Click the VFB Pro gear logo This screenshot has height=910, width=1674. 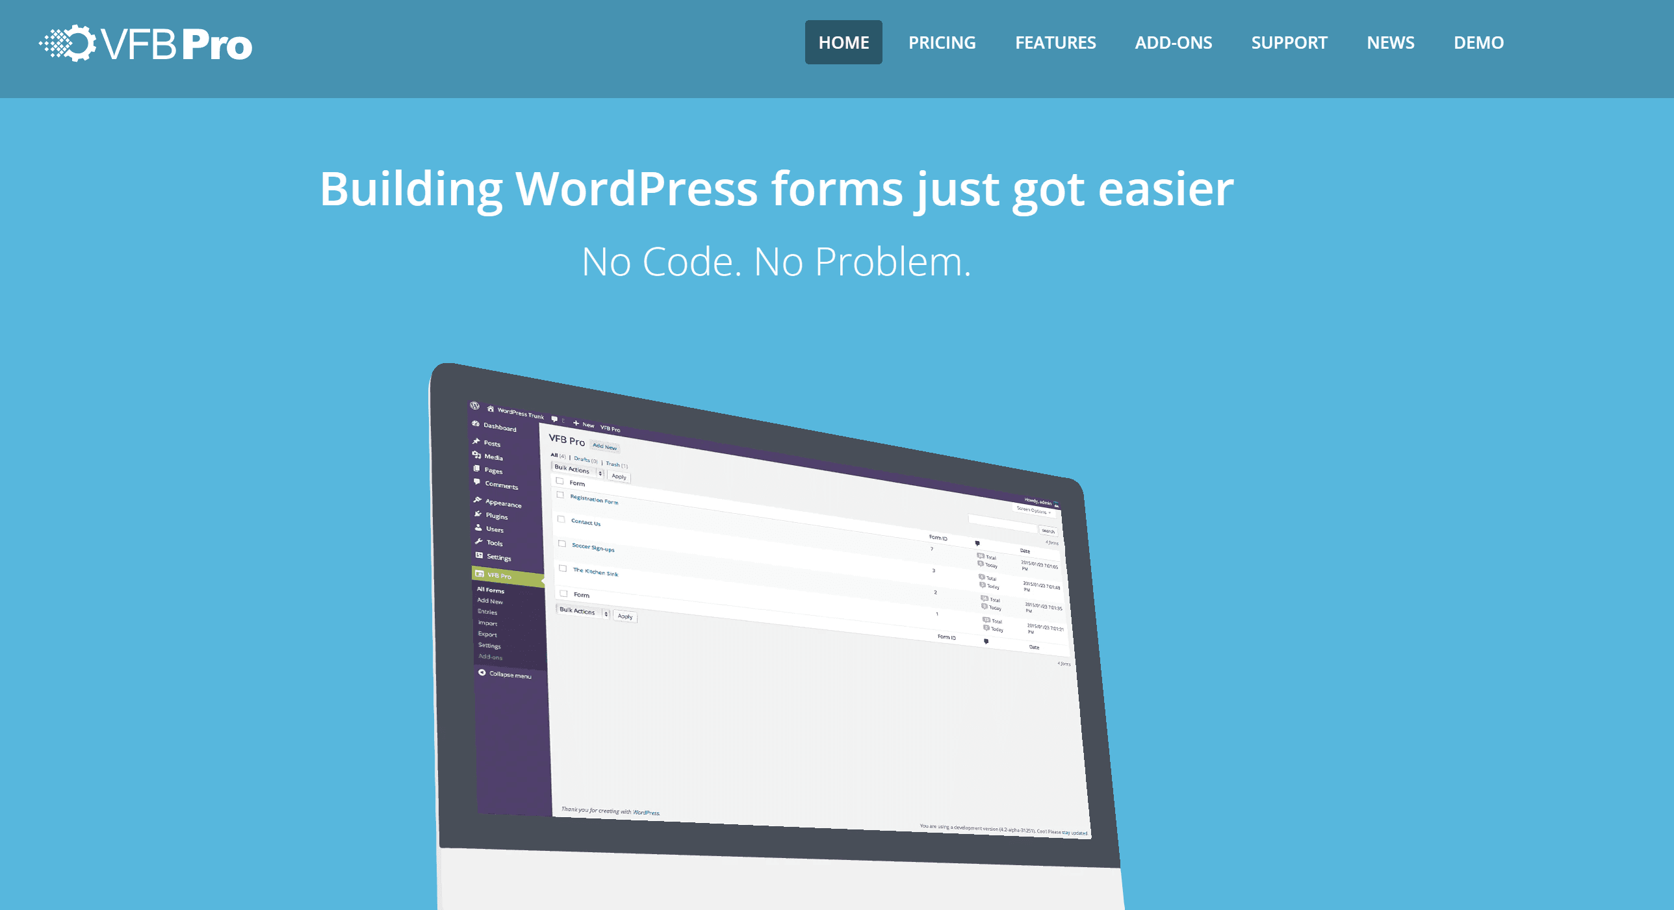pyautogui.click(x=146, y=44)
